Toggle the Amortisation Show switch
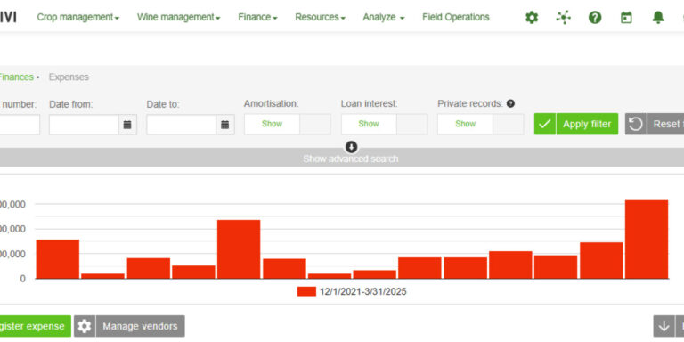 pyautogui.click(x=287, y=125)
